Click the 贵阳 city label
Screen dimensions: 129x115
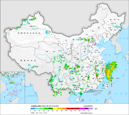(71, 80)
